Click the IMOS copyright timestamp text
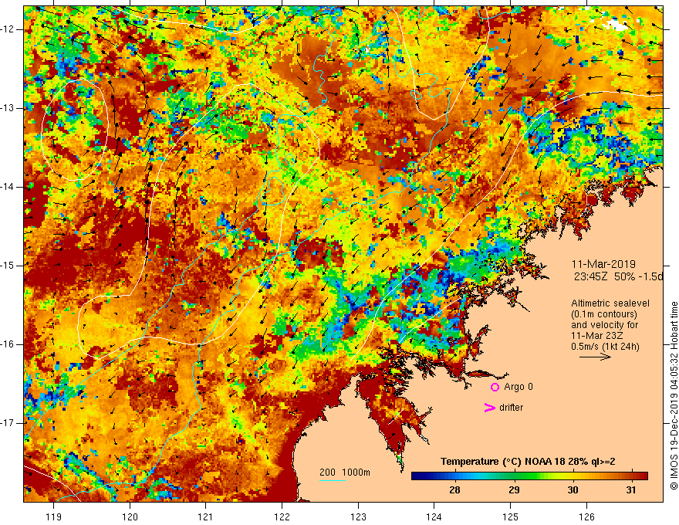Viewport: 679px width, 525px height. click(674, 395)
